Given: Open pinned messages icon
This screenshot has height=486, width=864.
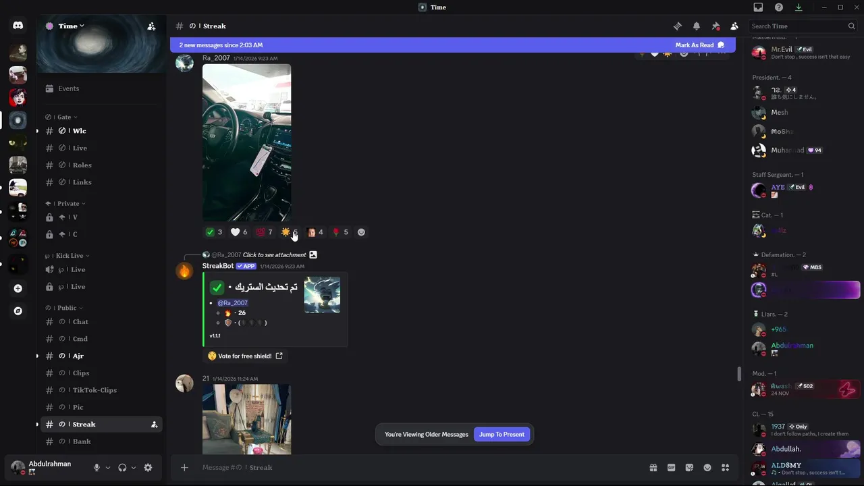Looking at the screenshot, I should click(x=715, y=26).
